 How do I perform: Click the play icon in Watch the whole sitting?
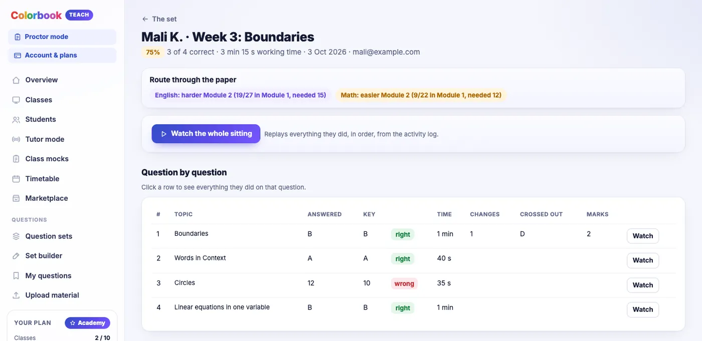pos(163,134)
